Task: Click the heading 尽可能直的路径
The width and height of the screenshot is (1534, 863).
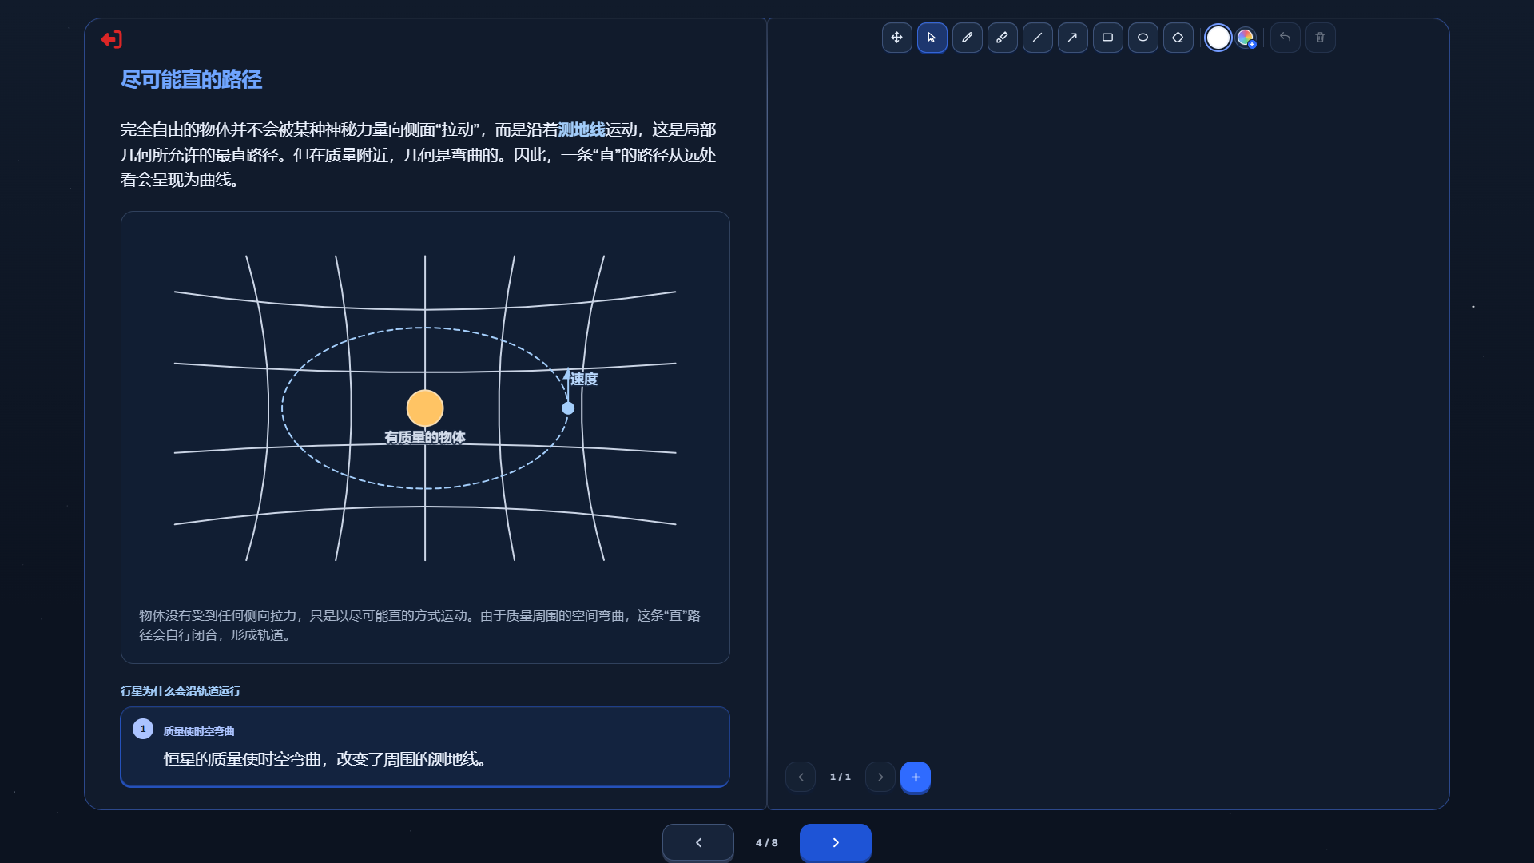Action: click(x=191, y=80)
